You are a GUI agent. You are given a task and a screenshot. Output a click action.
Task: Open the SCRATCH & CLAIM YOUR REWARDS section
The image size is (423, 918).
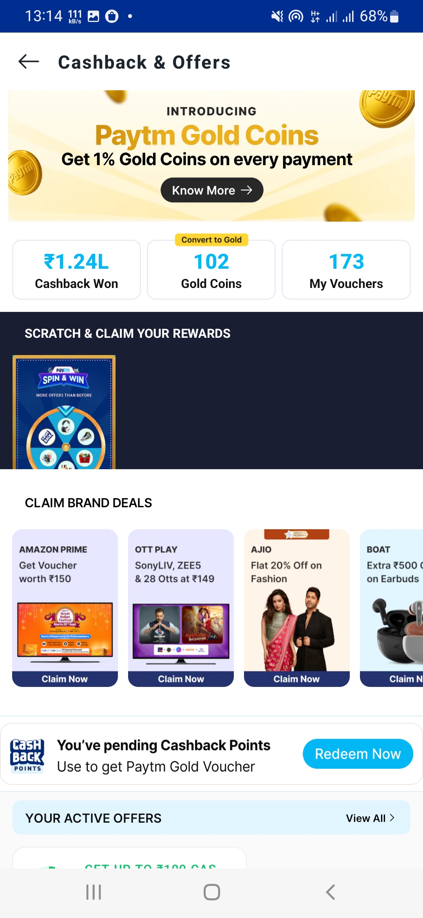point(128,333)
